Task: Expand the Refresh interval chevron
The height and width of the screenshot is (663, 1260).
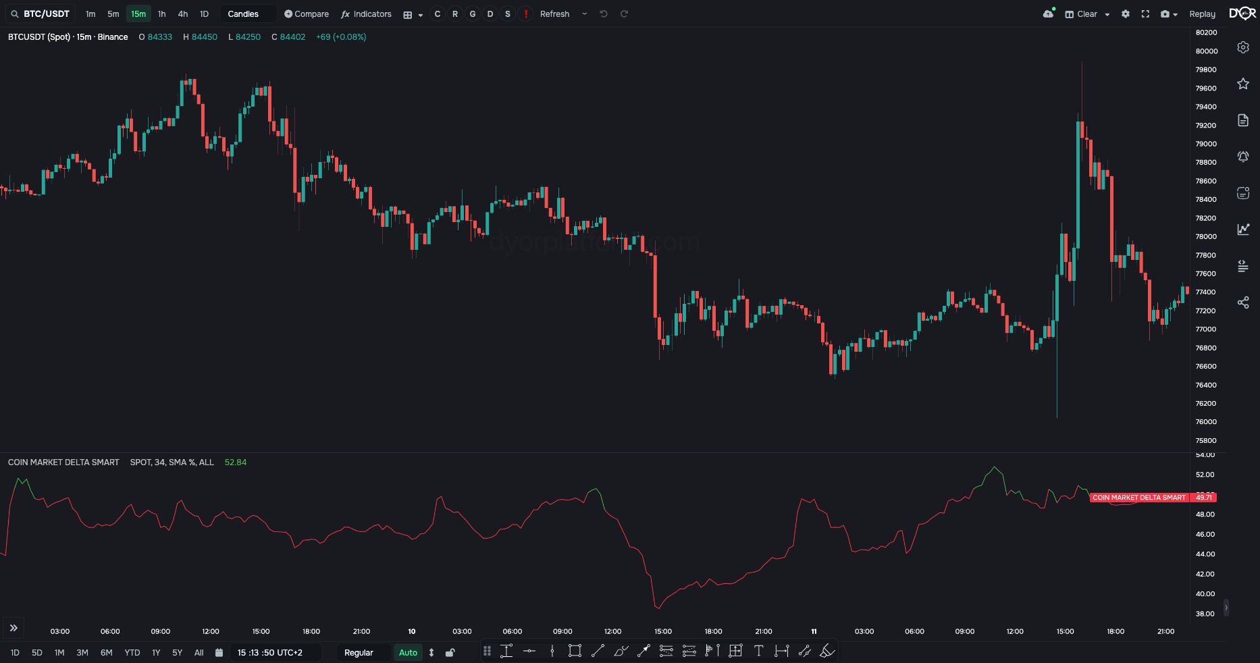Action: [585, 14]
